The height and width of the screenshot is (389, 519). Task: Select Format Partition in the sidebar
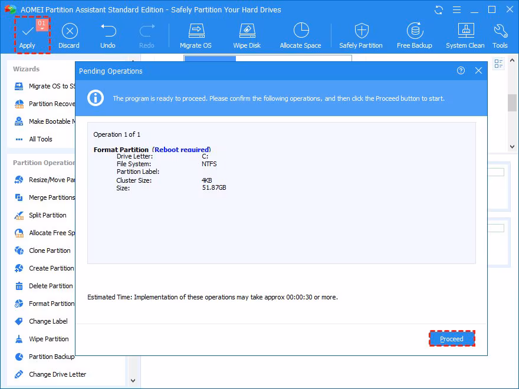pos(45,304)
